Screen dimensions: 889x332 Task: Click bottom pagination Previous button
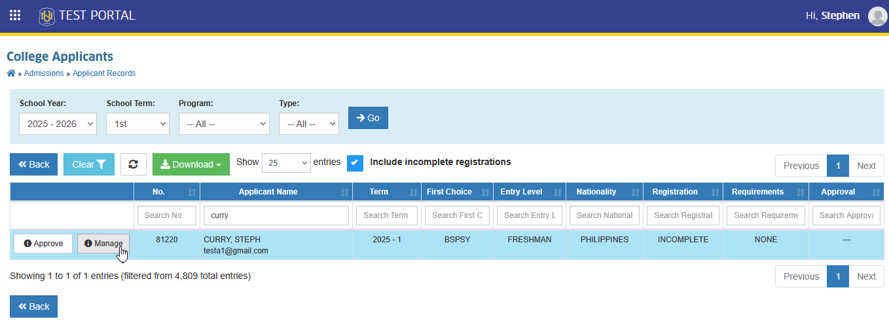(x=801, y=276)
